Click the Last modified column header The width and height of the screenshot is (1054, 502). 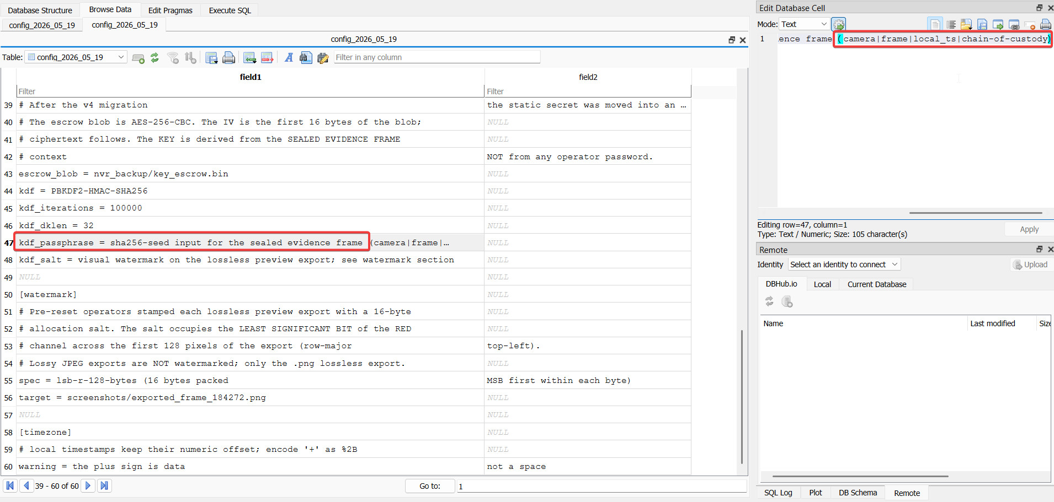1003,323
